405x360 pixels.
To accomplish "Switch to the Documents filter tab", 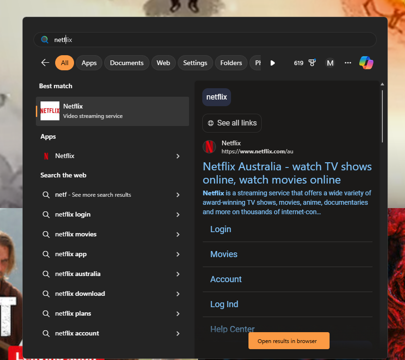I will pyautogui.click(x=126, y=63).
